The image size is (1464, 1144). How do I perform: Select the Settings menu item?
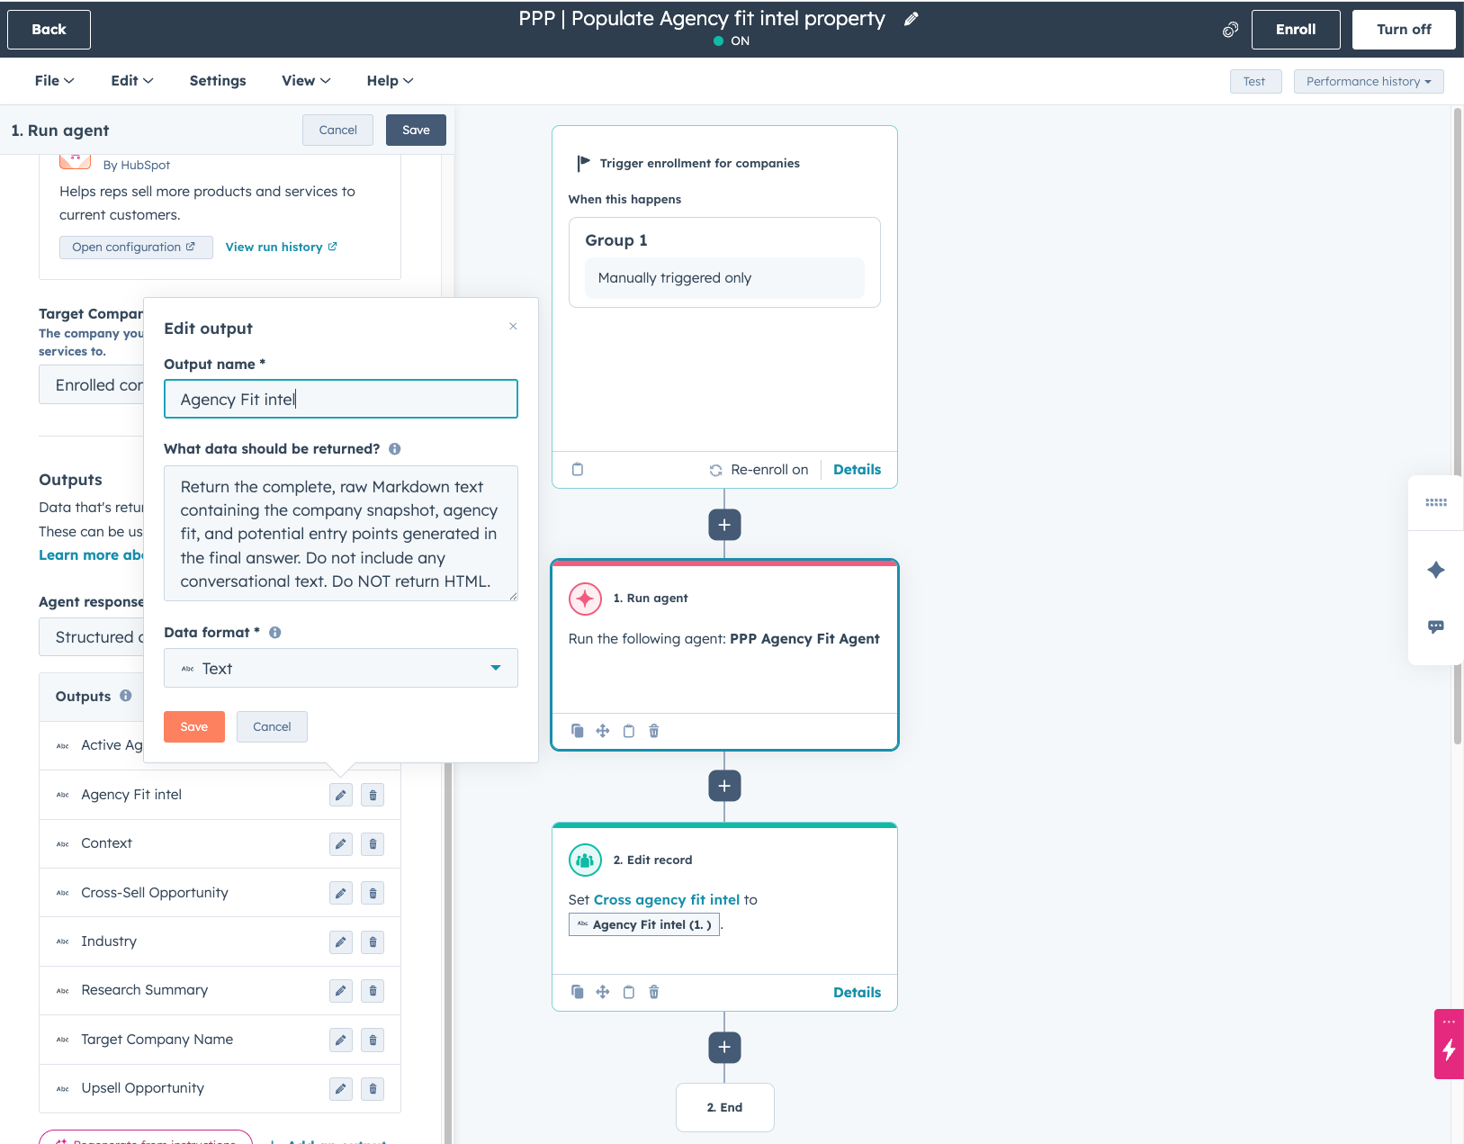point(217,80)
